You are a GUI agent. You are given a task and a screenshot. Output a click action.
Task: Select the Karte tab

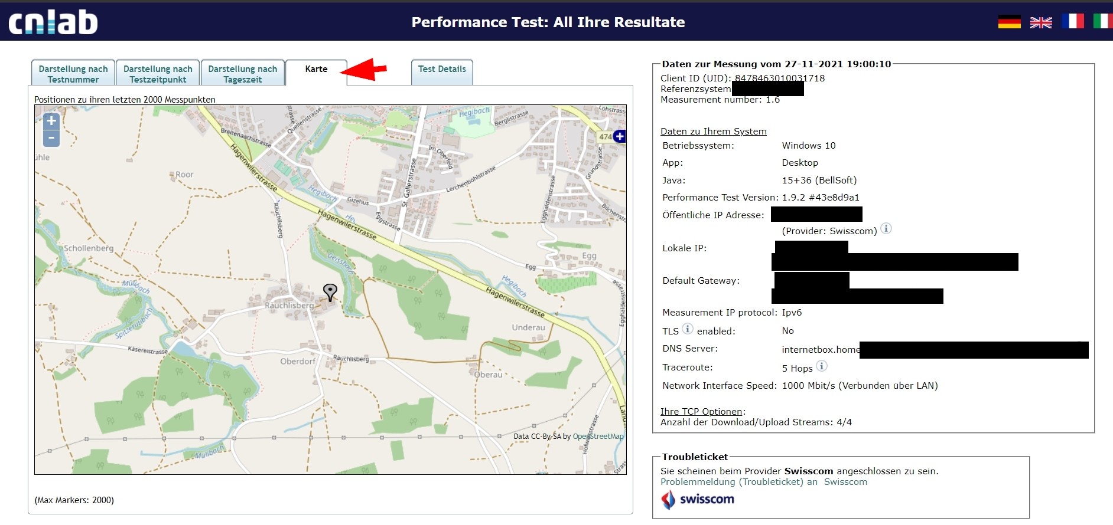(316, 70)
